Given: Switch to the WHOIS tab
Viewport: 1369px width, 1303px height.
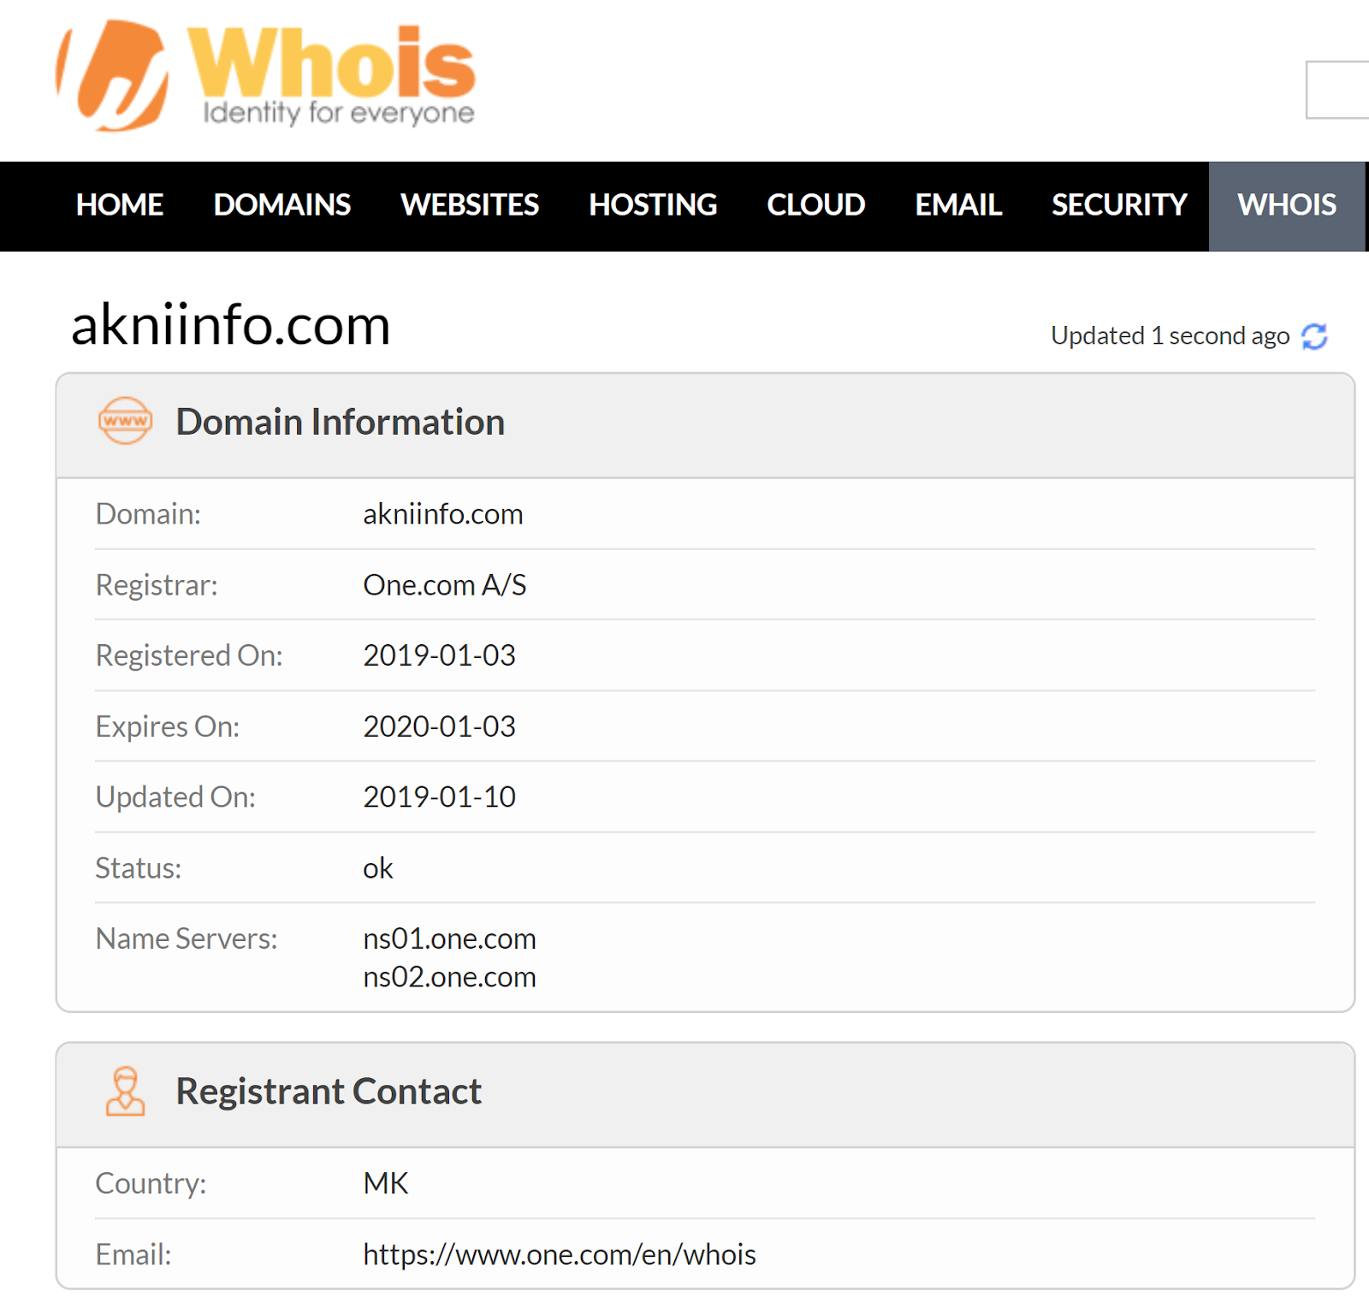Looking at the screenshot, I should pos(1287,205).
